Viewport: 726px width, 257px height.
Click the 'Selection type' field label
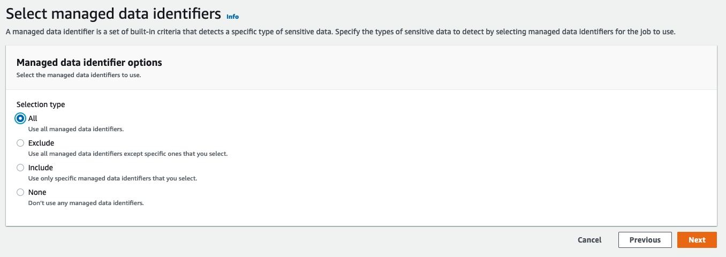click(41, 105)
